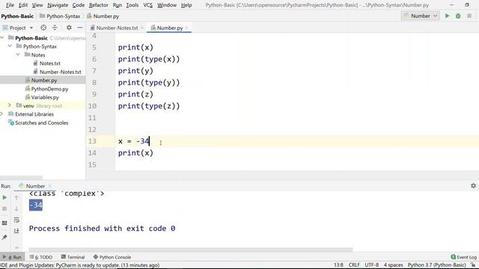Image resolution: width=479 pixels, height=269 pixels.
Task: Open the Terminal tool window
Action: tap(73, 257)
